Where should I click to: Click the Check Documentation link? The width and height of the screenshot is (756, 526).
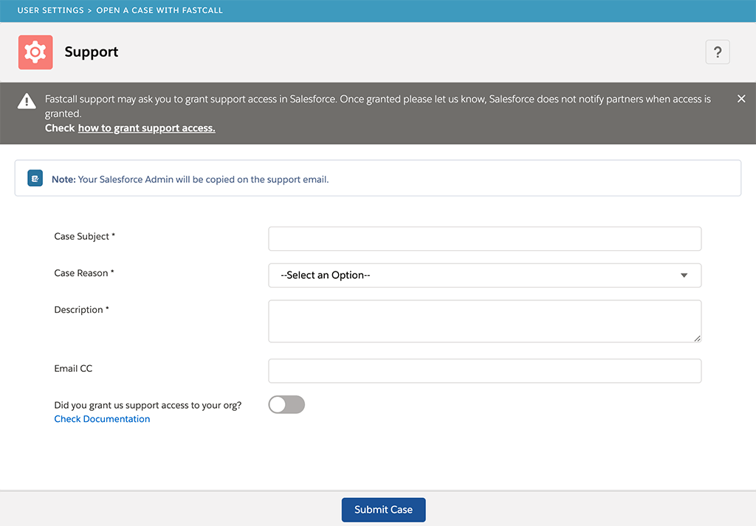point(102,418)
